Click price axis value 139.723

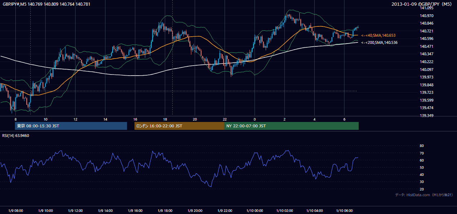click(427, 92)
